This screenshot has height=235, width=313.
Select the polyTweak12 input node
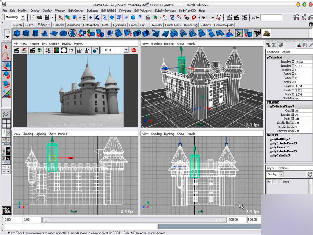279,147
